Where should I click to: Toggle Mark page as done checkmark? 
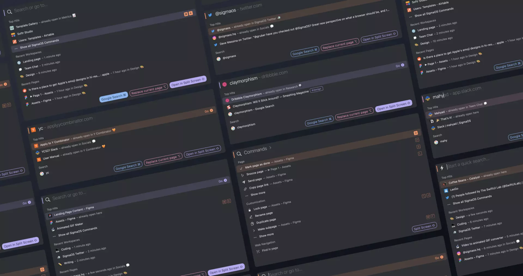pos(241,169)
